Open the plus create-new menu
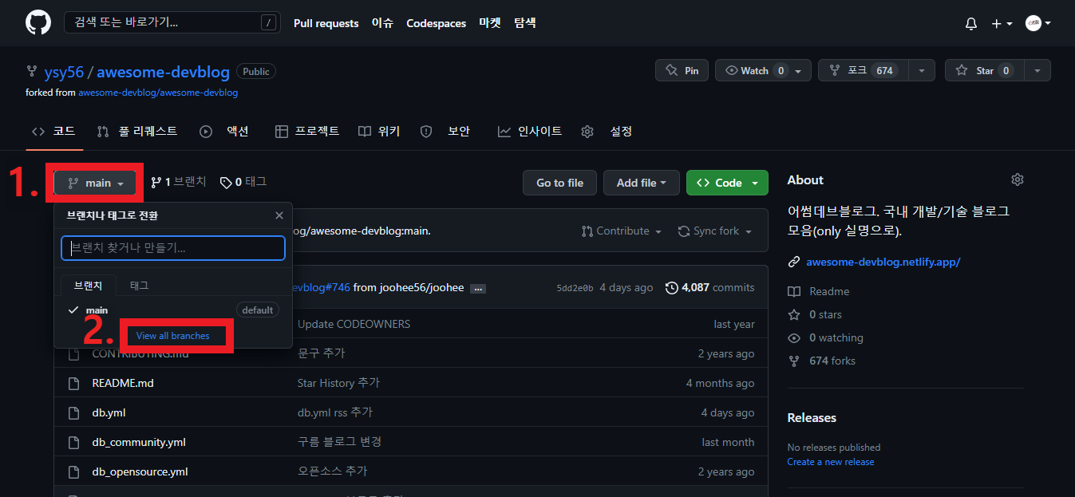The width and height of the screenshot is (1075, 497). point(1002,24)
